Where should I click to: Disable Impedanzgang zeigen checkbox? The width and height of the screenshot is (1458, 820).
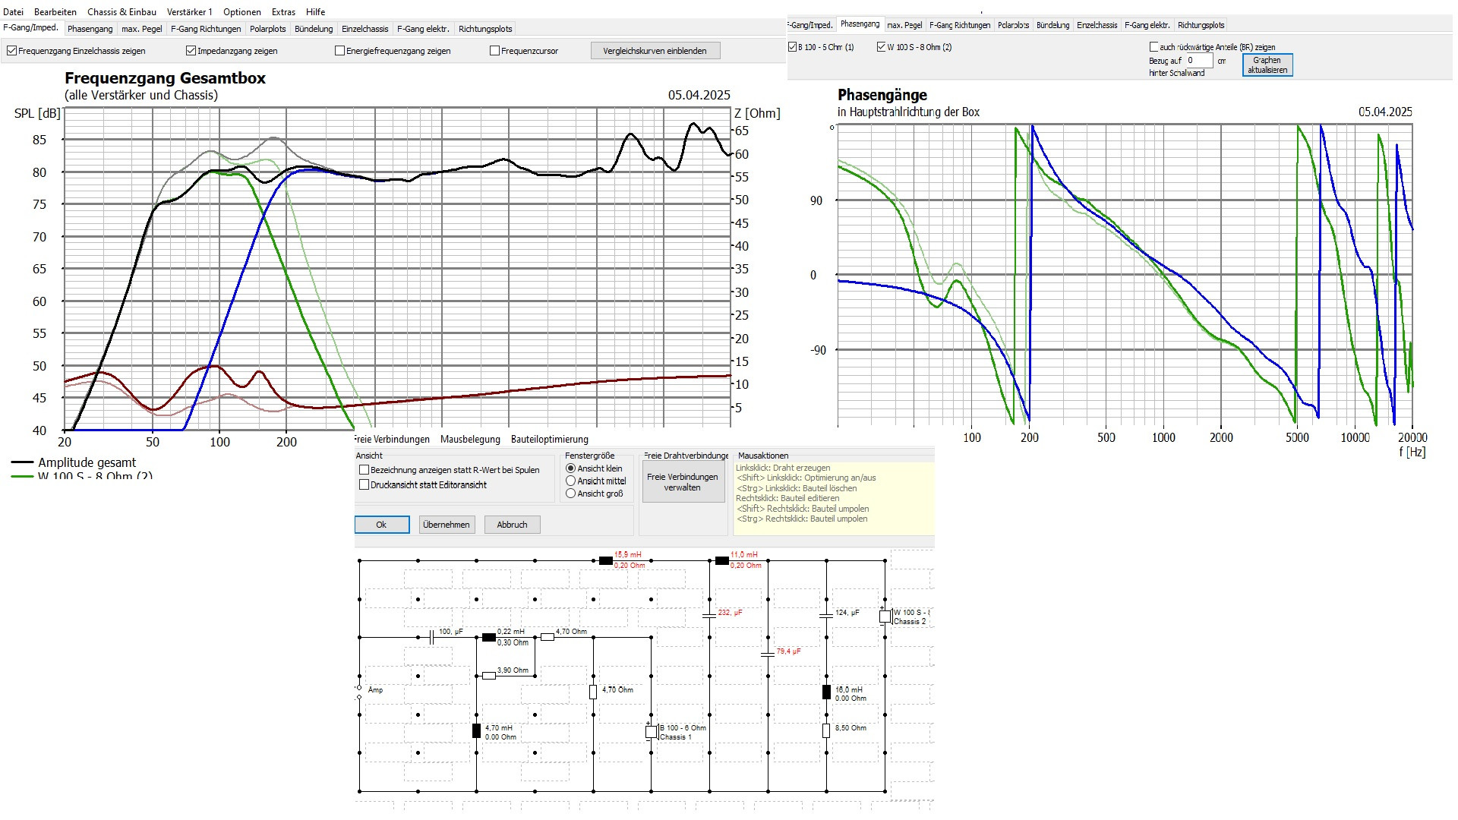click(191, 51)
